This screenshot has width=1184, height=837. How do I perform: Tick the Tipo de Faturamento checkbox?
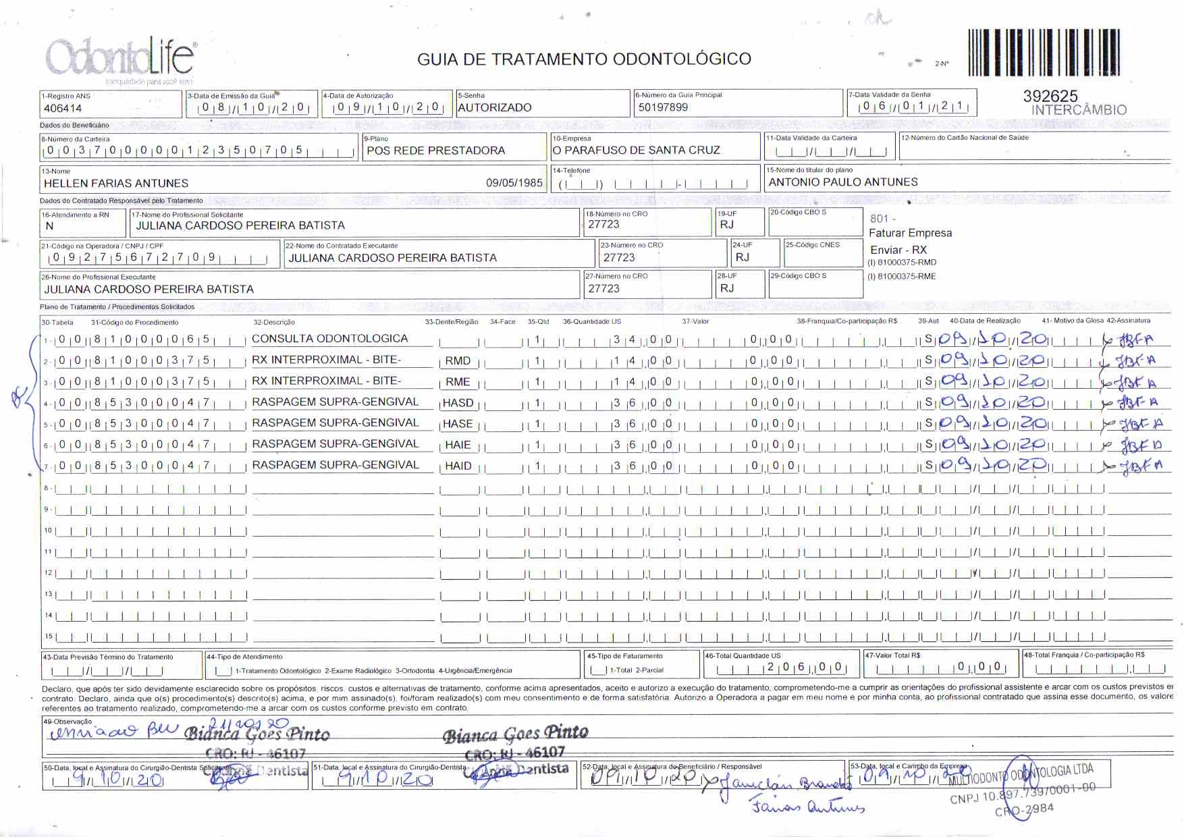[598, 670]
